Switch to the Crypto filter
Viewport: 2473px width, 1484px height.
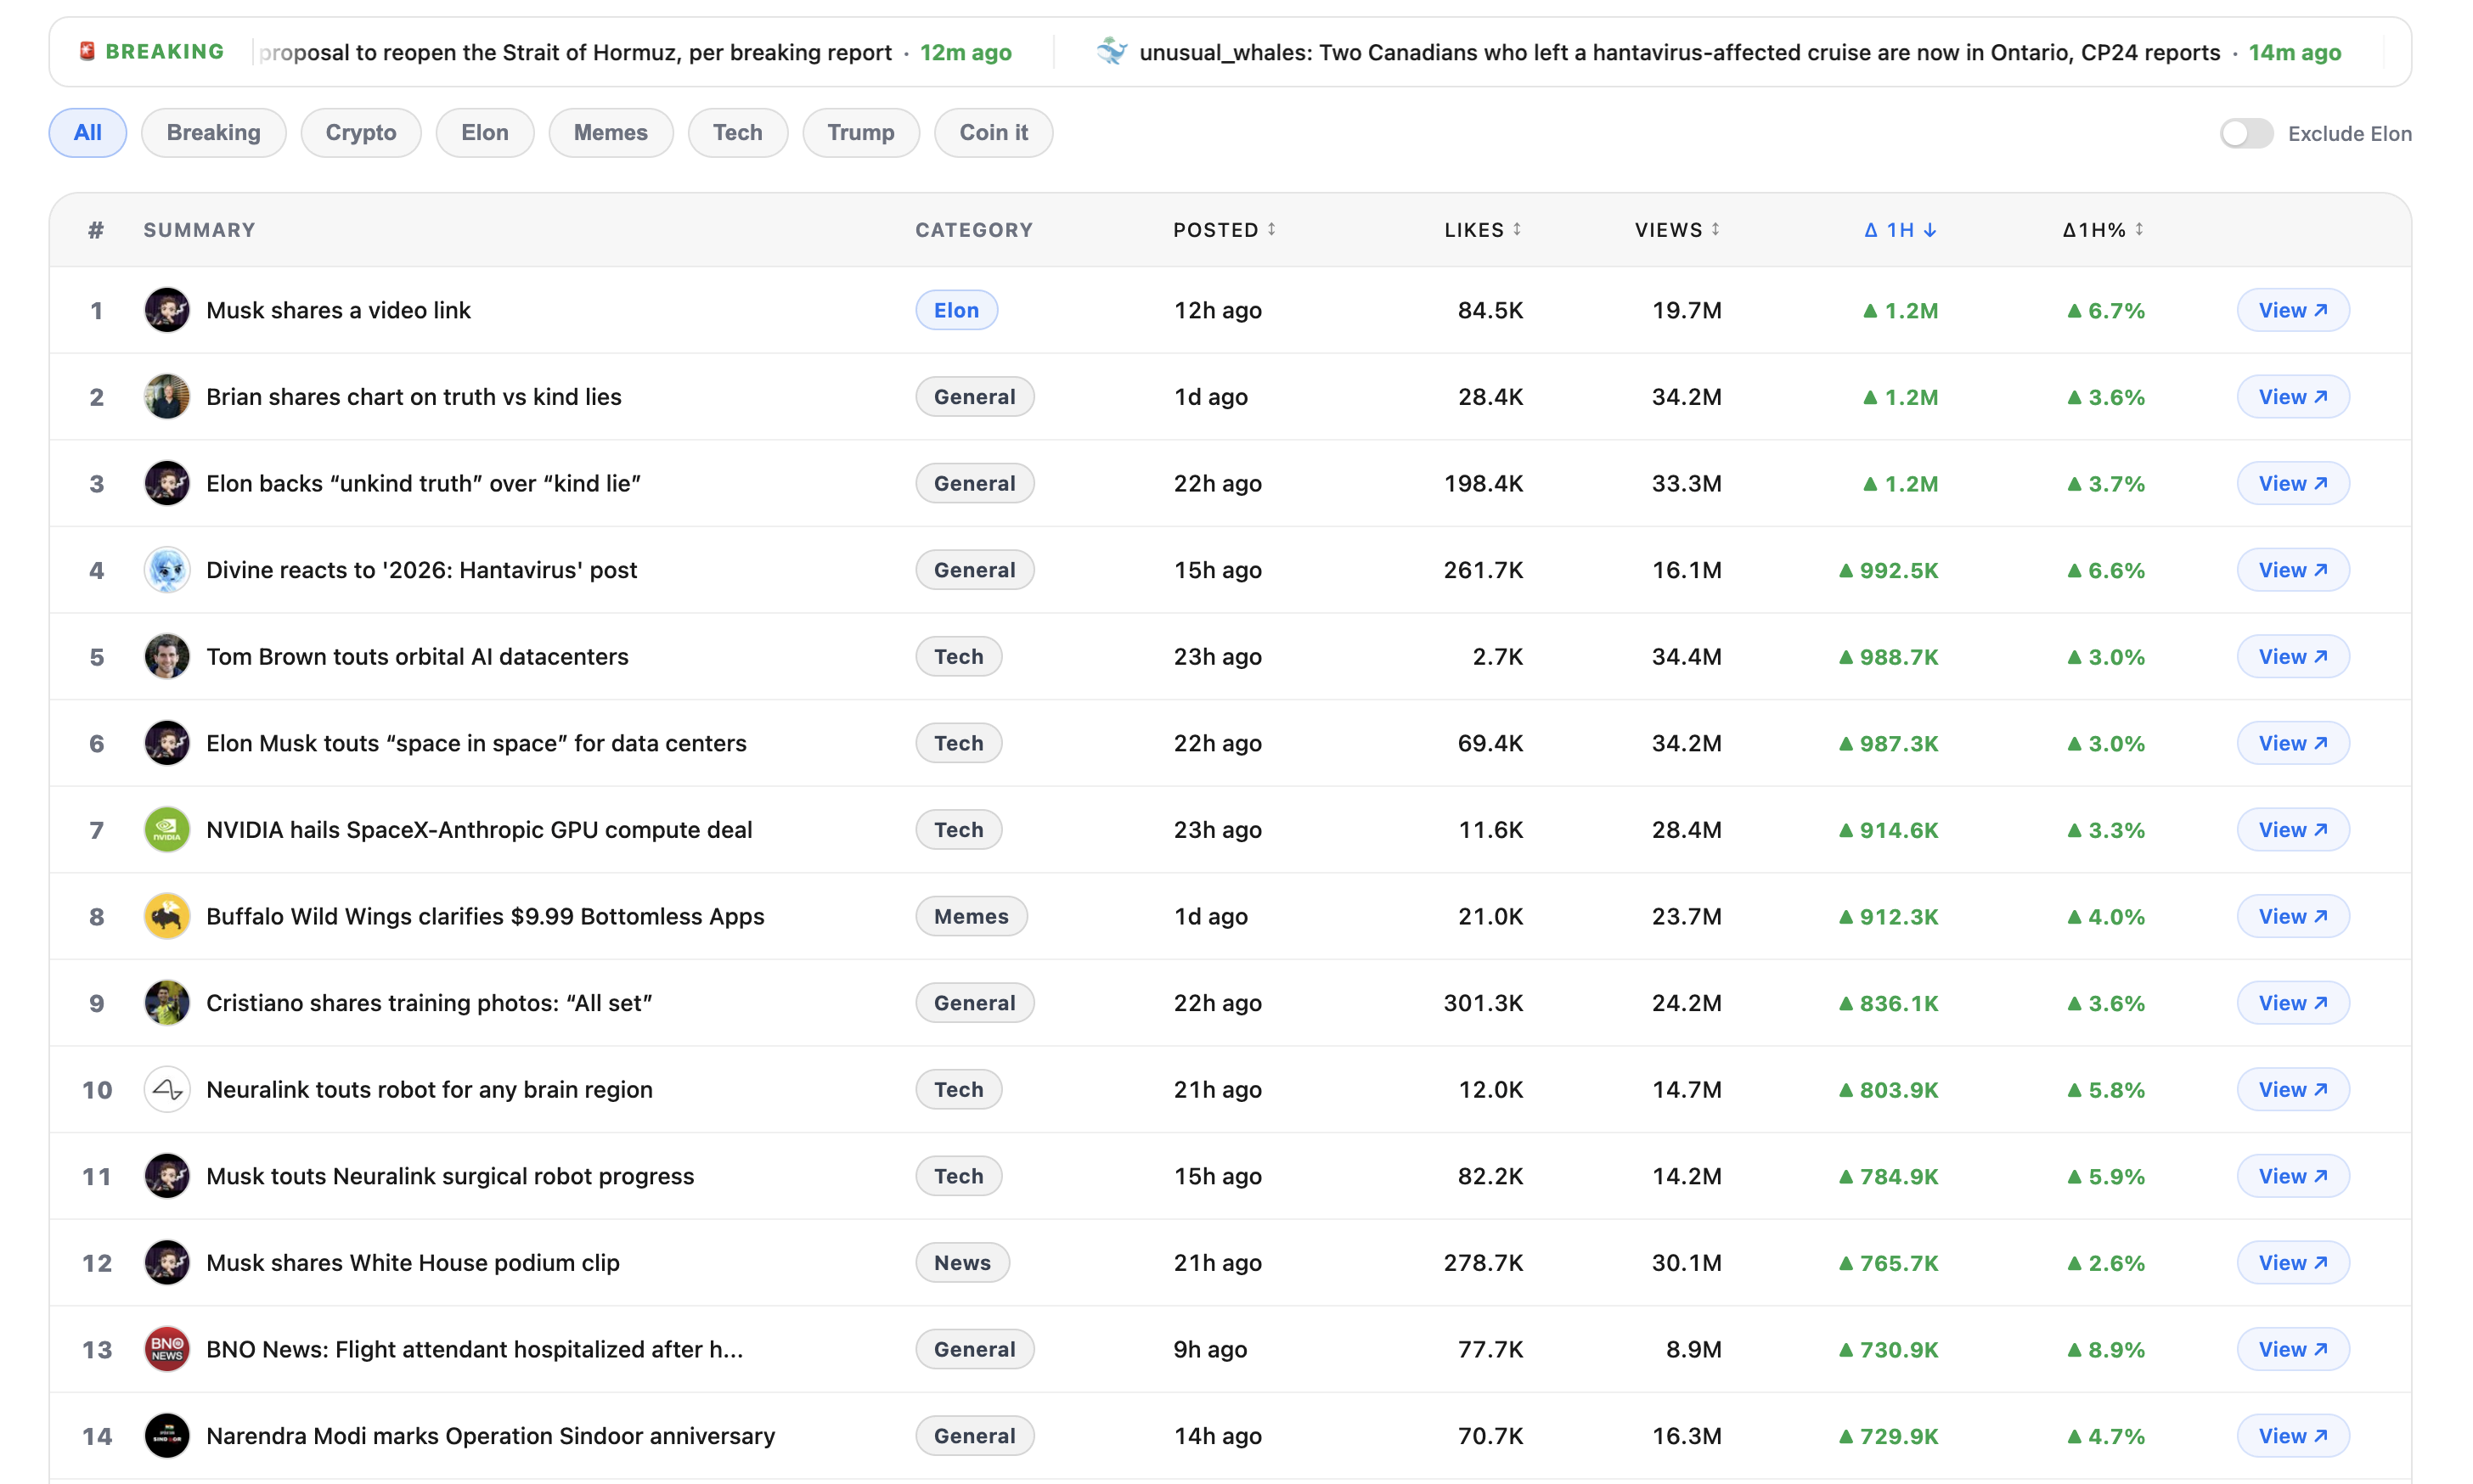tap(361, 133)
